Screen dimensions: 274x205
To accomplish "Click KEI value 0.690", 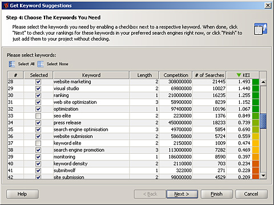I will [x=244, y=130].
